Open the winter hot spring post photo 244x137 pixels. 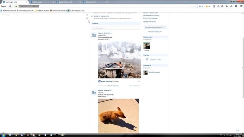click(x=119, y=60)
